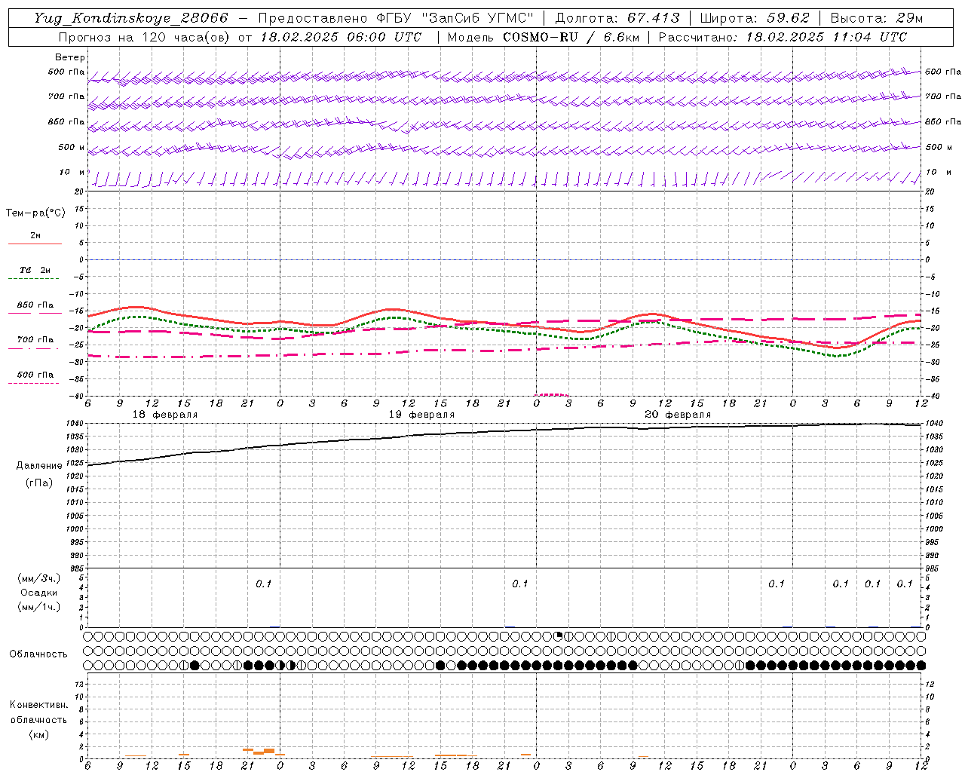The image size is (965, 772).
Task: Click the solid 2м temperature legend line
Action: click(35, 244)
